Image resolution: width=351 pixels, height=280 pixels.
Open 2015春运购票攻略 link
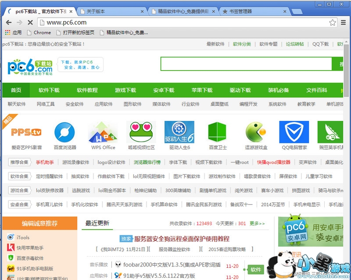point(227,249)
